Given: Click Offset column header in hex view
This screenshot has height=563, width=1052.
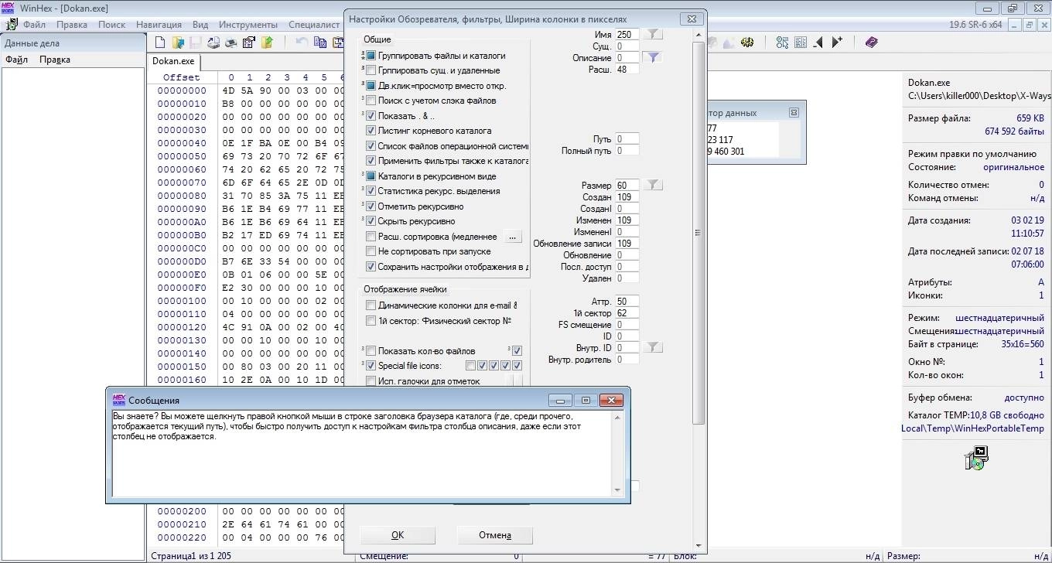Looking at the screenshot, I should click(x=181, y=77).
